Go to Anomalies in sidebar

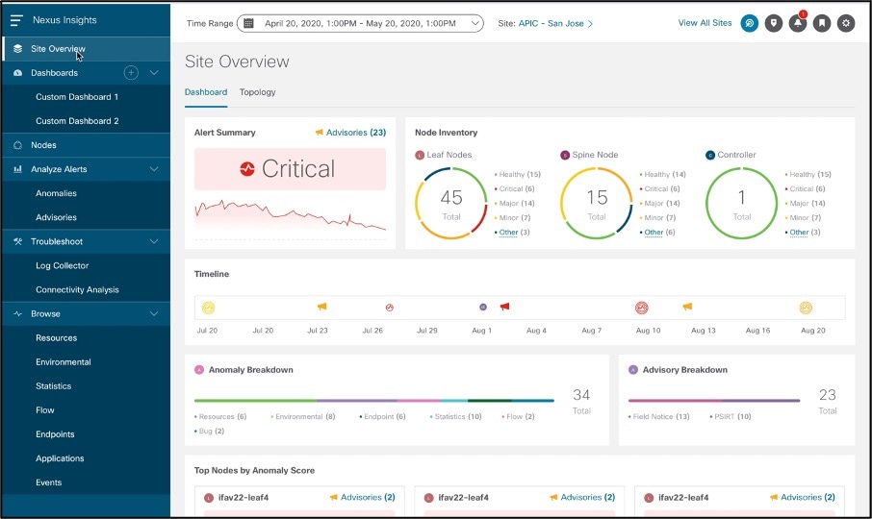(56, 193)
